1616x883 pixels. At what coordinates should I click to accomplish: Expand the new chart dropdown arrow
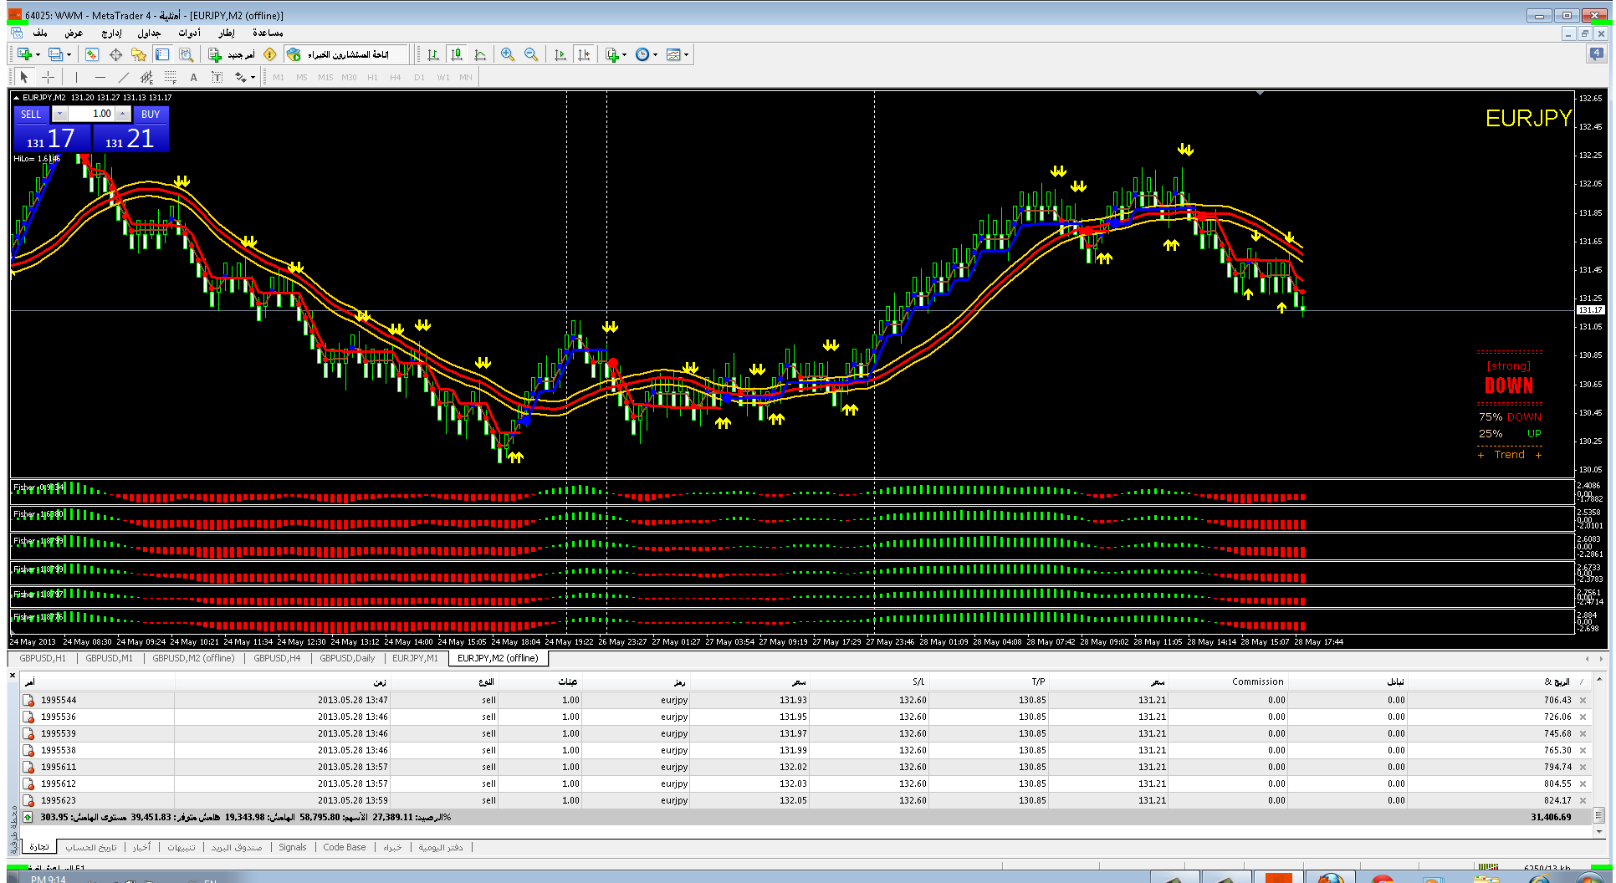[x=37, y=54]
